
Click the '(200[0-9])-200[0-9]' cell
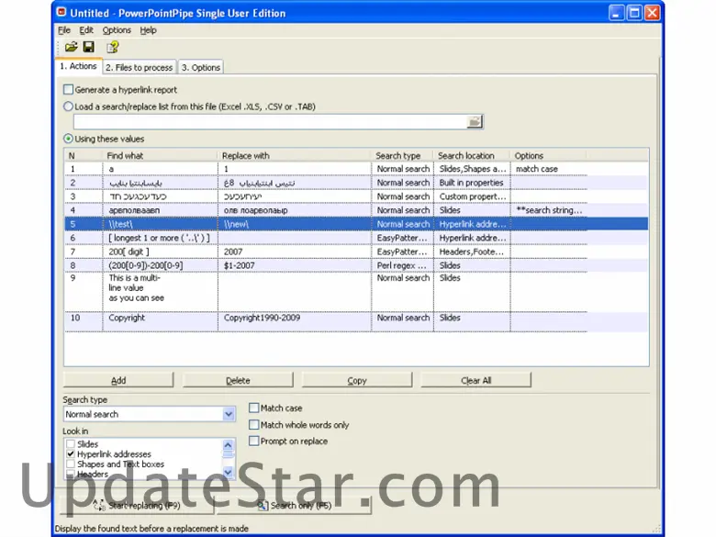click(160, 265)
